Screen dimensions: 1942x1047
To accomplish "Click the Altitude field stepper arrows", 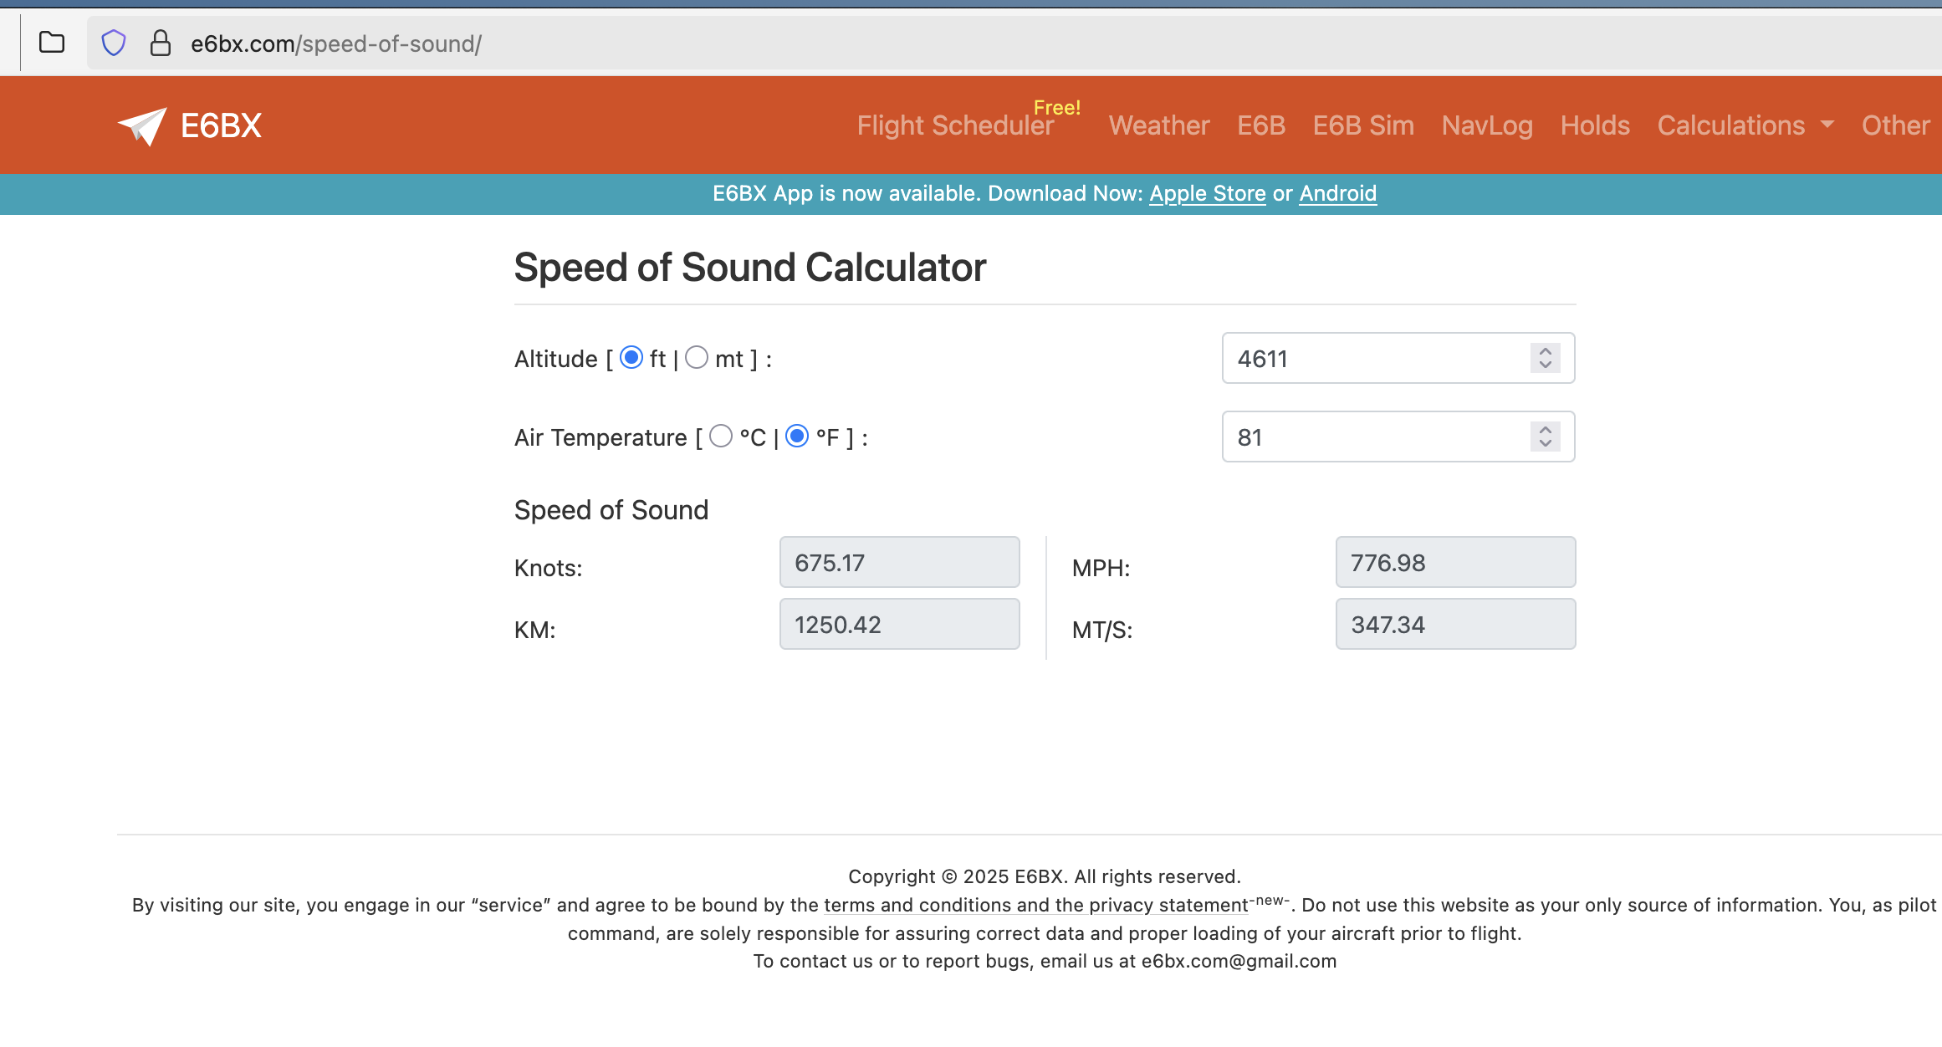I will 1546,358.
